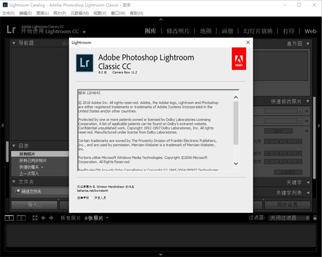Click the left panel vertical scrollbar
322x257 pixels.
(7, 151)
